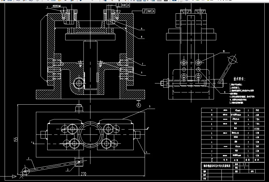Screen dimensions: 269x182
Task: Select upper balloon 11 on side view
Action: (223, 51)
